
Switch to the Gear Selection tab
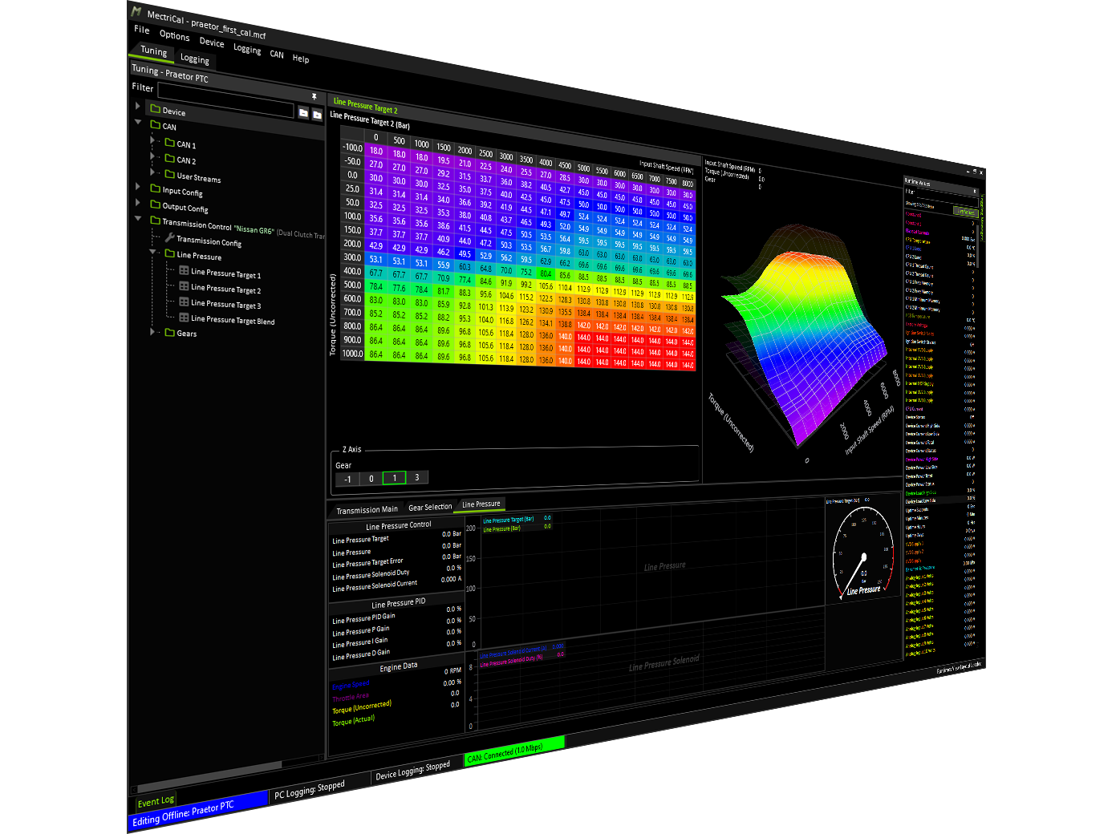[x=430, y=507]
